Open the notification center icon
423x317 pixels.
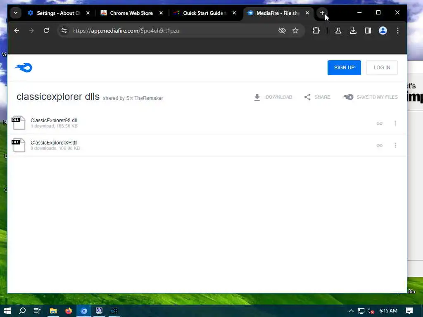409,311
